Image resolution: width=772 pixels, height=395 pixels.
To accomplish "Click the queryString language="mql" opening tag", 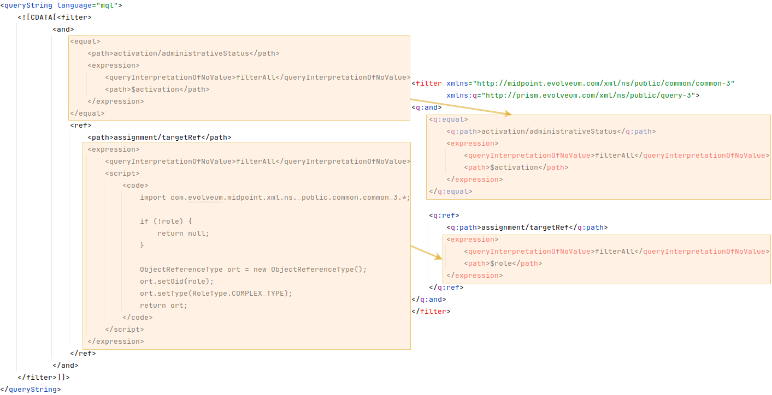I will tap(61, 5).
